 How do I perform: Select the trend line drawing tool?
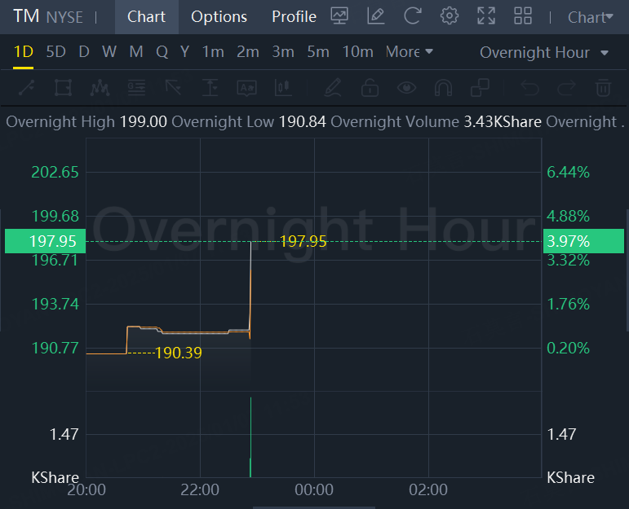(x=26, y=88)
